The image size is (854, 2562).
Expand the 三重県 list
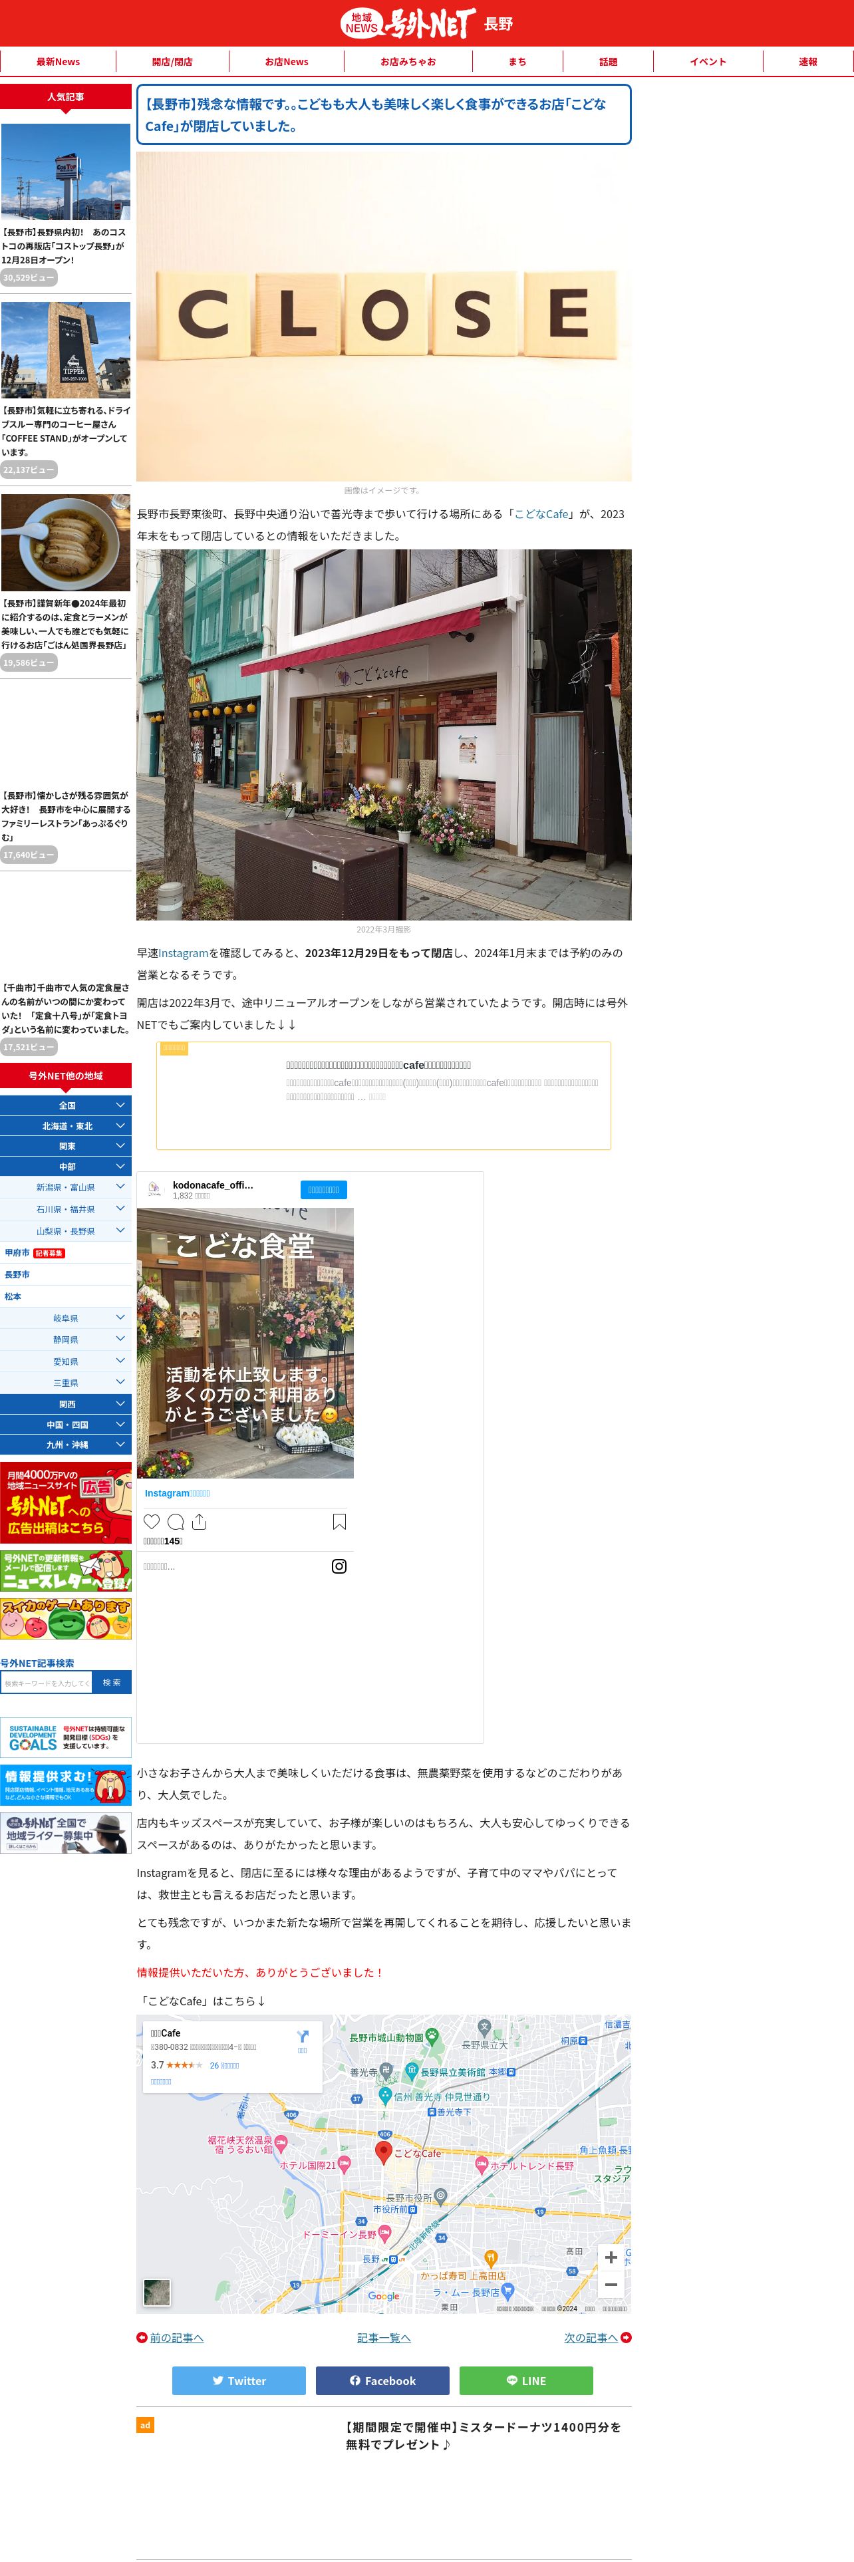pyautogui.click(x=66, y=1383)
